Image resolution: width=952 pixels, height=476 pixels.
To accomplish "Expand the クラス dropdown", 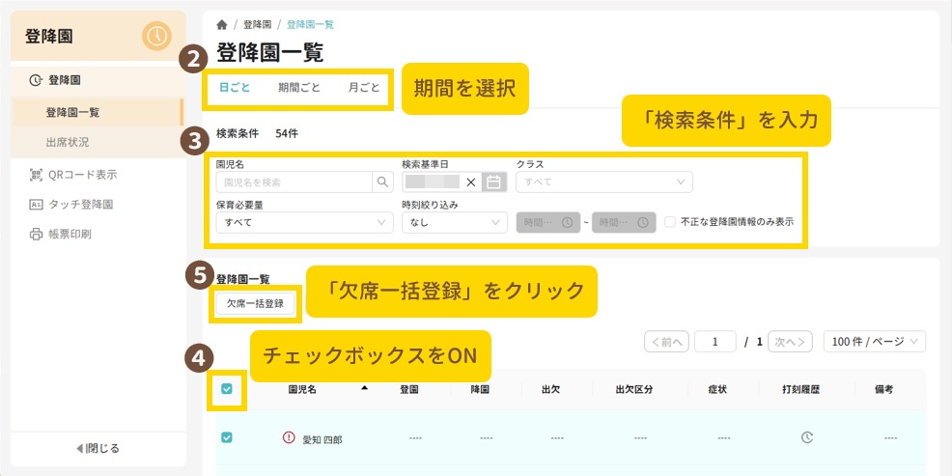I will 603,182.
